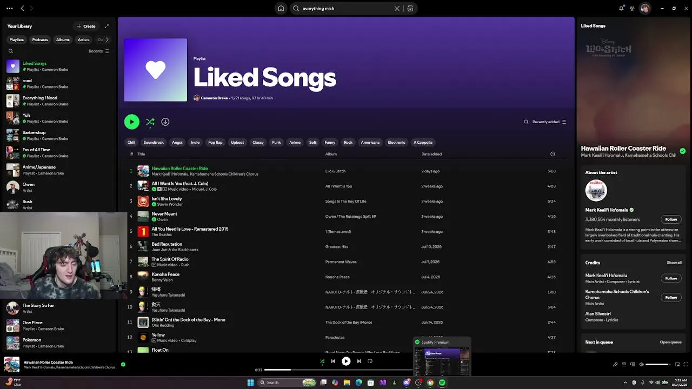Image resolution: width=692 pixels, height=389 pixels.
Task: Download the Liked Songs playlist
Action: click(x=165, y=122)
